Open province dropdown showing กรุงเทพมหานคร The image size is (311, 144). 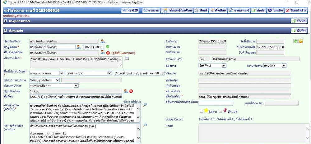point(47,73)
